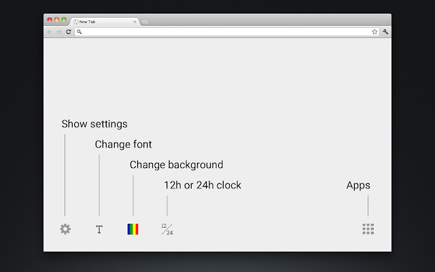Image resolution: width=435 pixels, height=272 pixels.
Task: Click the browser forward arrow
Action: pyautogui.click(x=59, y=32)
